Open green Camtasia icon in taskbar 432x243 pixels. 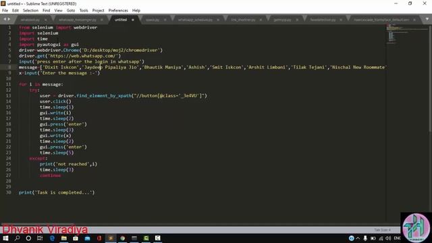(146, 238)
